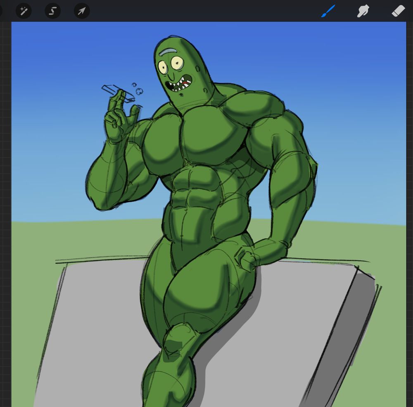The image size is (413, 407).
Task: Open eraser brush options via its icon
Action: coord(397,11)
